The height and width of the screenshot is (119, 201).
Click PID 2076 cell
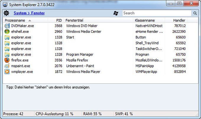[x=59, y=66]
